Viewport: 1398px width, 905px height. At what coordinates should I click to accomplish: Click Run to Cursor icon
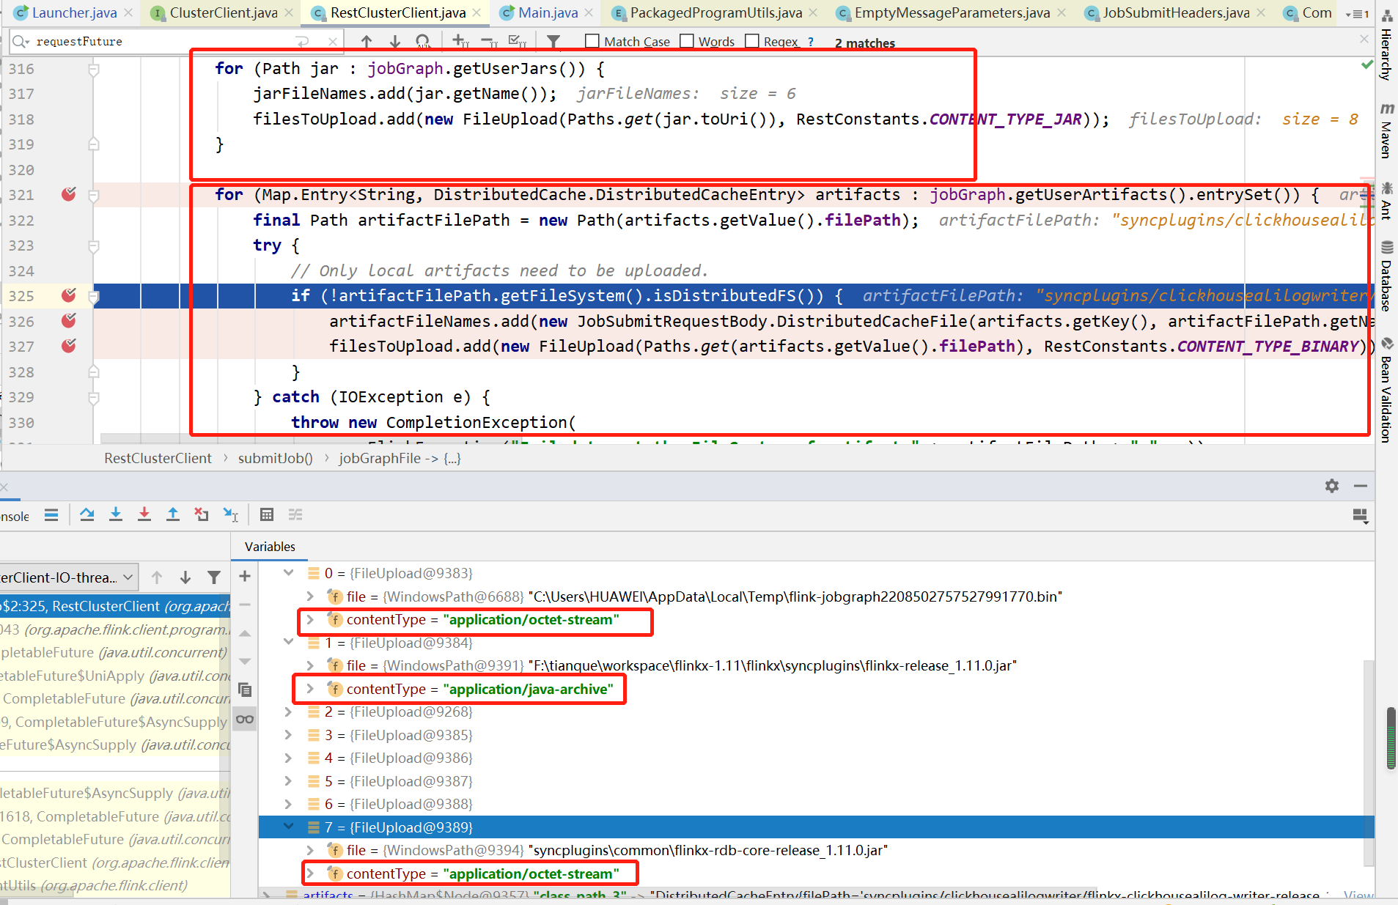(x=230, y=514)
